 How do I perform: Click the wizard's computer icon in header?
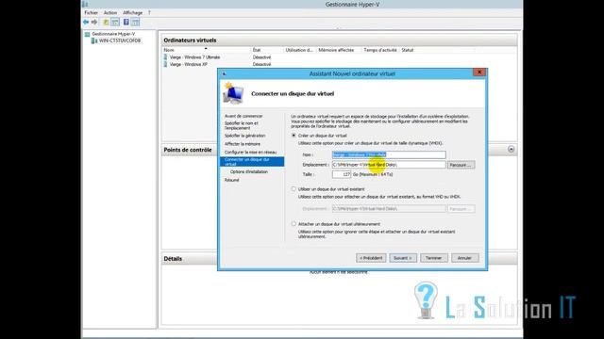[x=233, y=93]
